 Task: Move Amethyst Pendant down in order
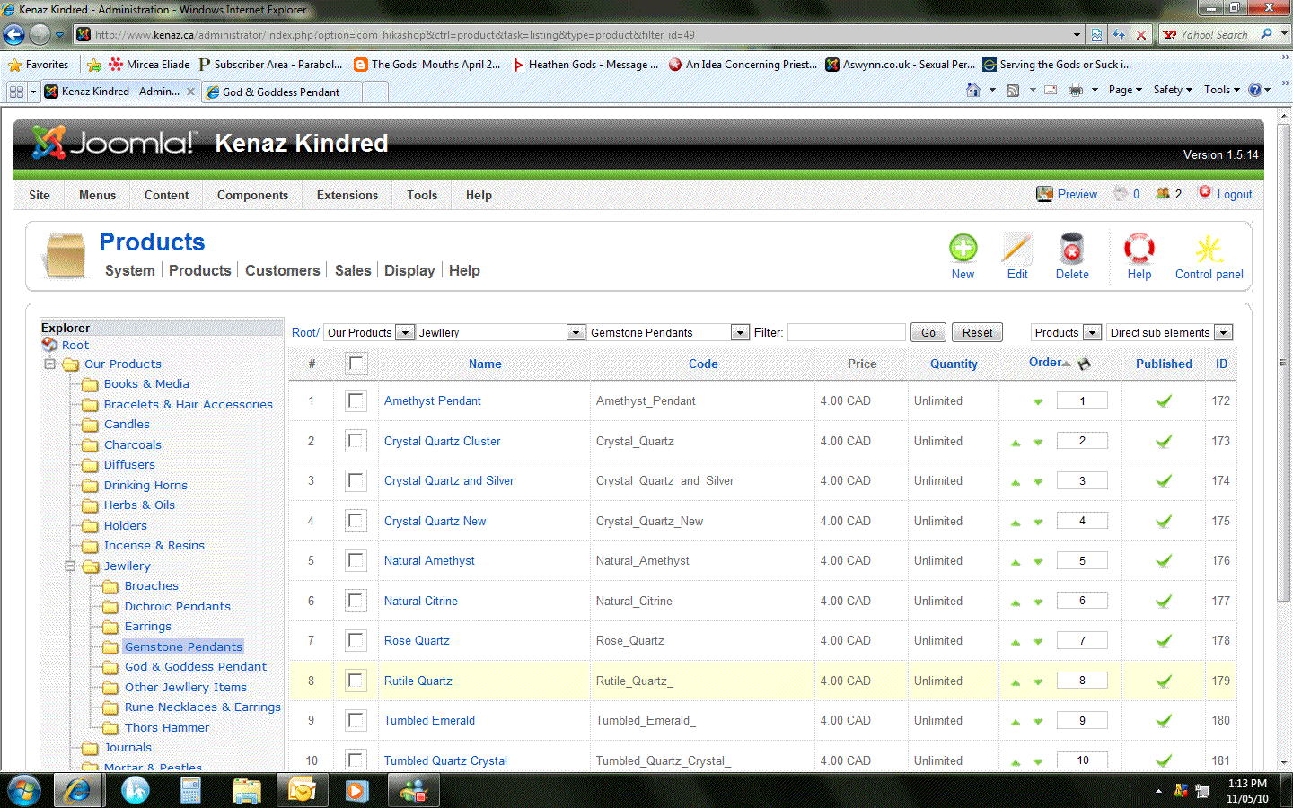coord(1038,402)
